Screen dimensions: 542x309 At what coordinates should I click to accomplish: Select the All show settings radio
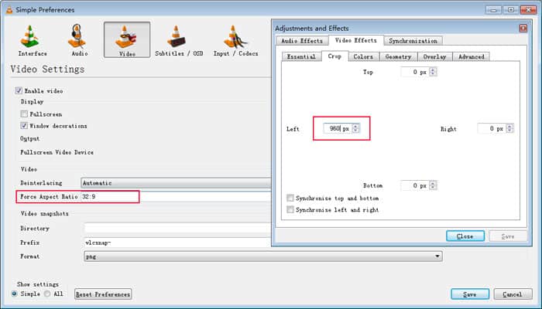pyautogui.click(x=47, y=294)
